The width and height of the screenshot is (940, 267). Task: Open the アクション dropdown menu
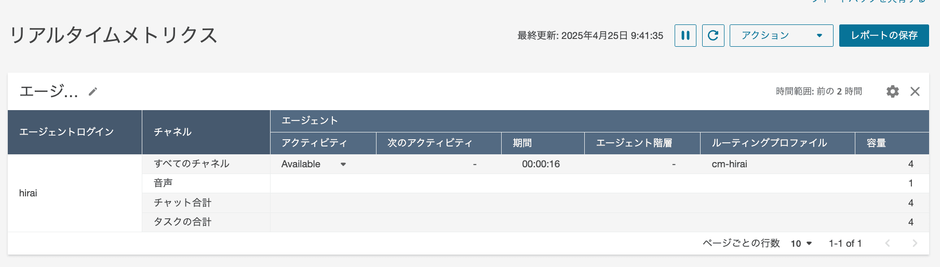[x=781, y=35]
